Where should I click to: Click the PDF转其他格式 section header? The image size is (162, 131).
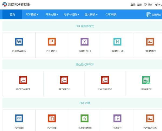tap(85, 26)
